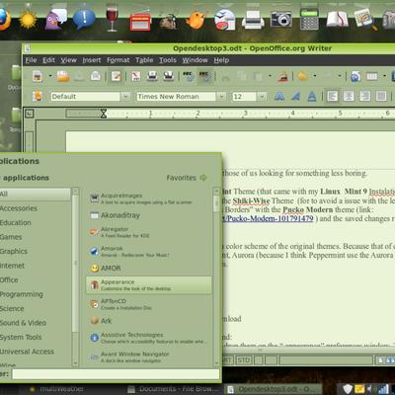Image resolution: width=395 pixels, height=395 pixels.
Task: Toggle STD selection mode in status bar
Action: [x=244, y=360]
